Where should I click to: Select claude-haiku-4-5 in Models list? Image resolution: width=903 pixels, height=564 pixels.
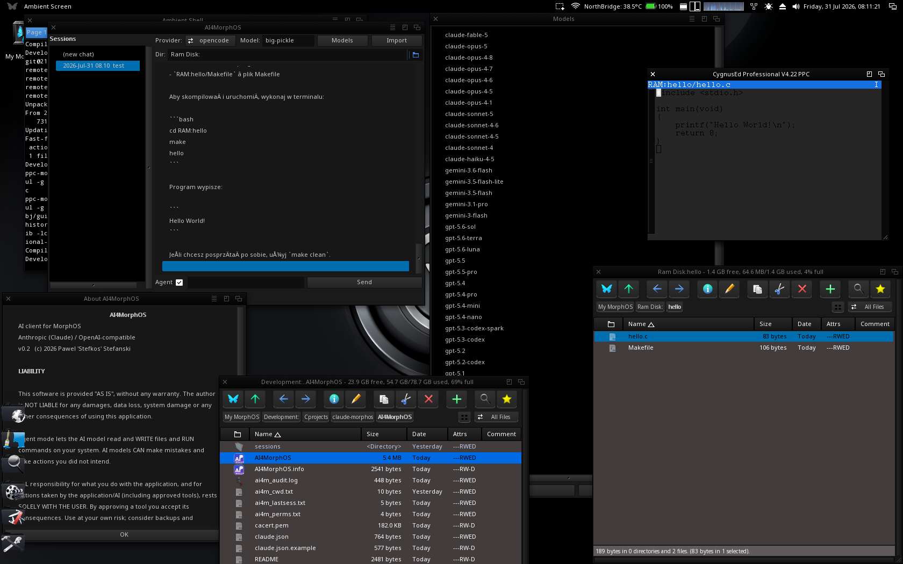[x=470, y=160]
